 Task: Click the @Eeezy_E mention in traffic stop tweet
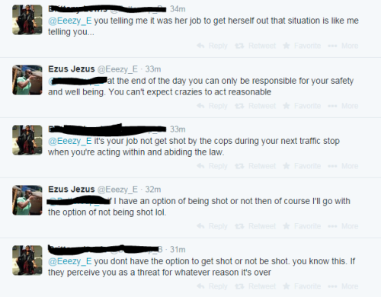(x=70, y=141)
